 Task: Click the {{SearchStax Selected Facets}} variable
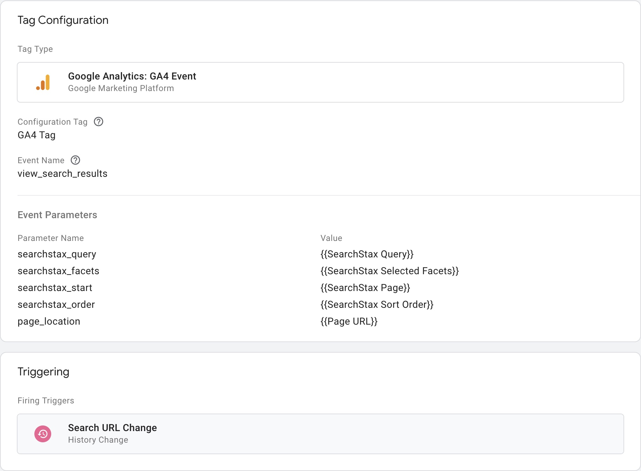pyautogui.click(x=389, y=271)
